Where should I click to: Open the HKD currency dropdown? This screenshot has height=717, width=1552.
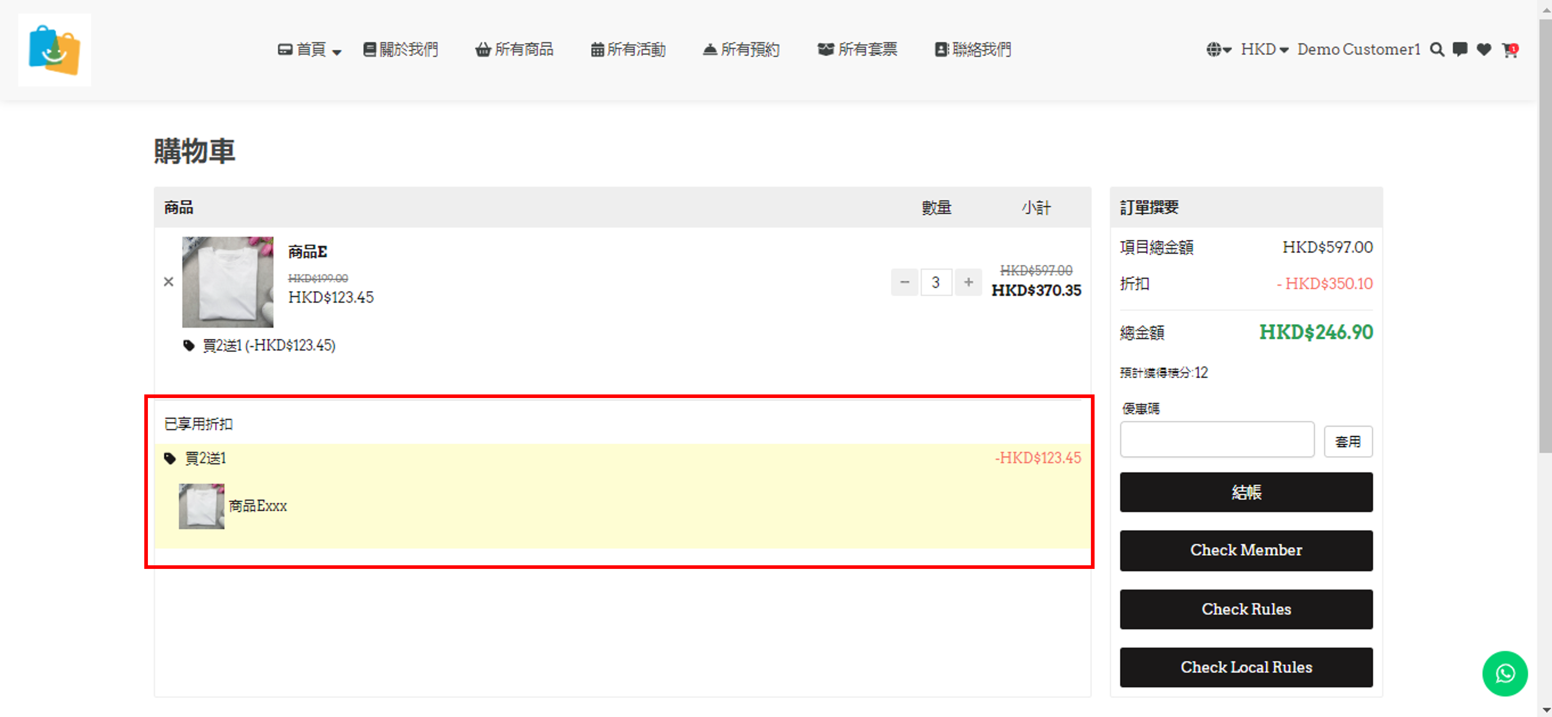pyautogui.click(x=1264, y=49)
